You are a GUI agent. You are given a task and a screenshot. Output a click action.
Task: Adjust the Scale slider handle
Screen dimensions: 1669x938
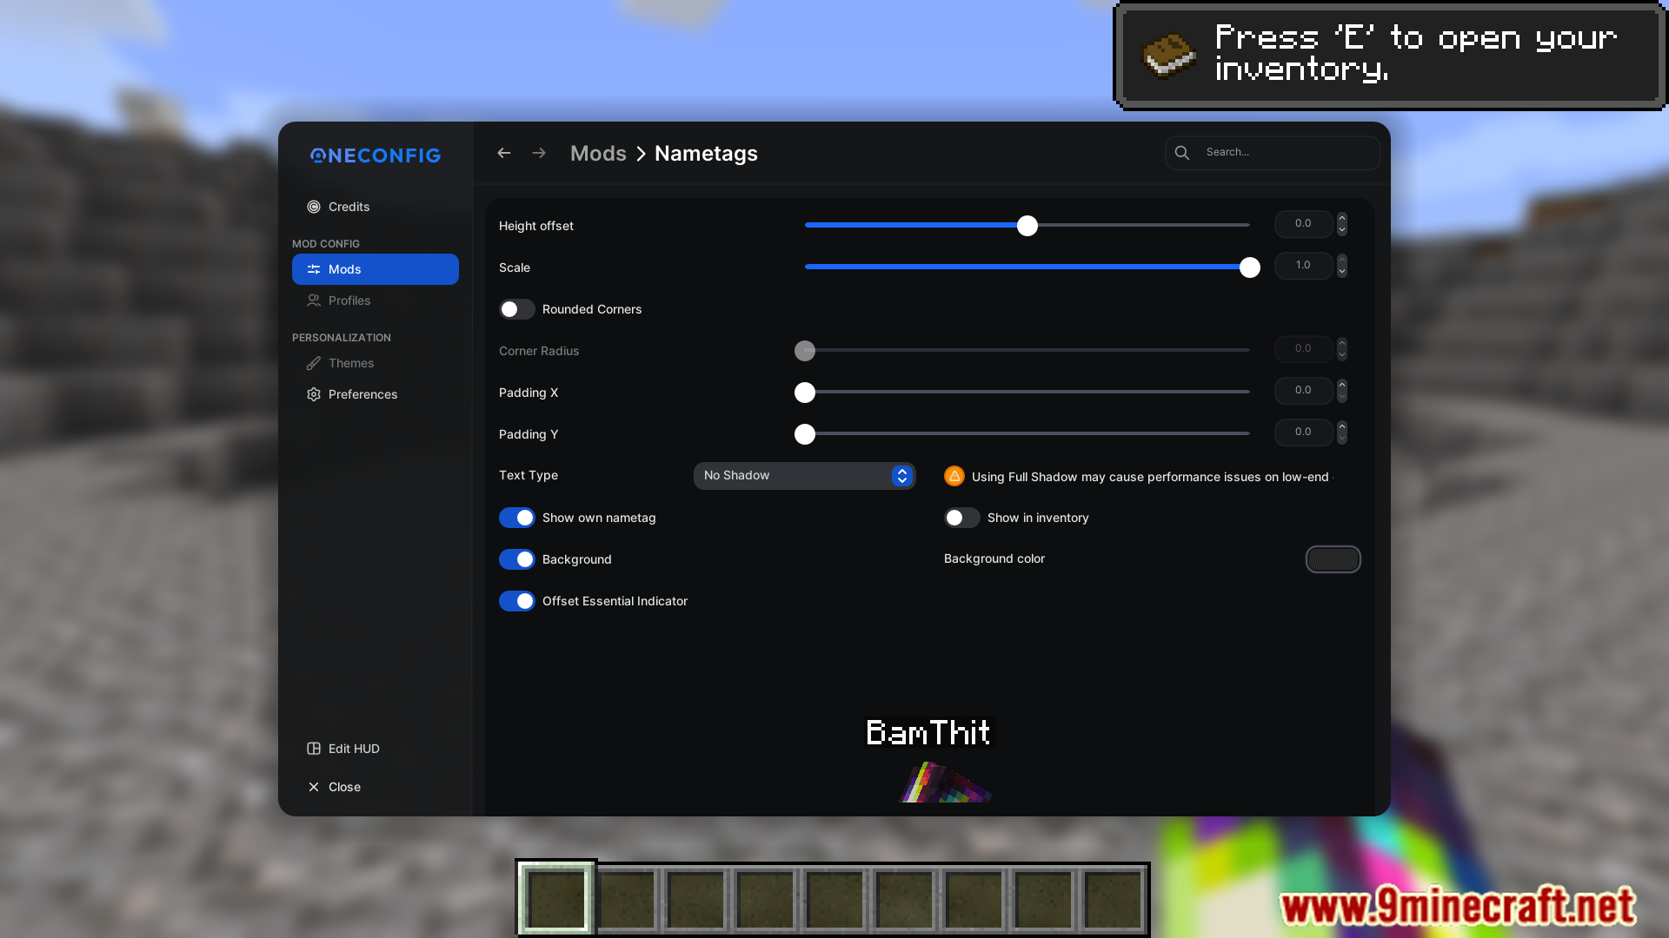click(1250, 268)
